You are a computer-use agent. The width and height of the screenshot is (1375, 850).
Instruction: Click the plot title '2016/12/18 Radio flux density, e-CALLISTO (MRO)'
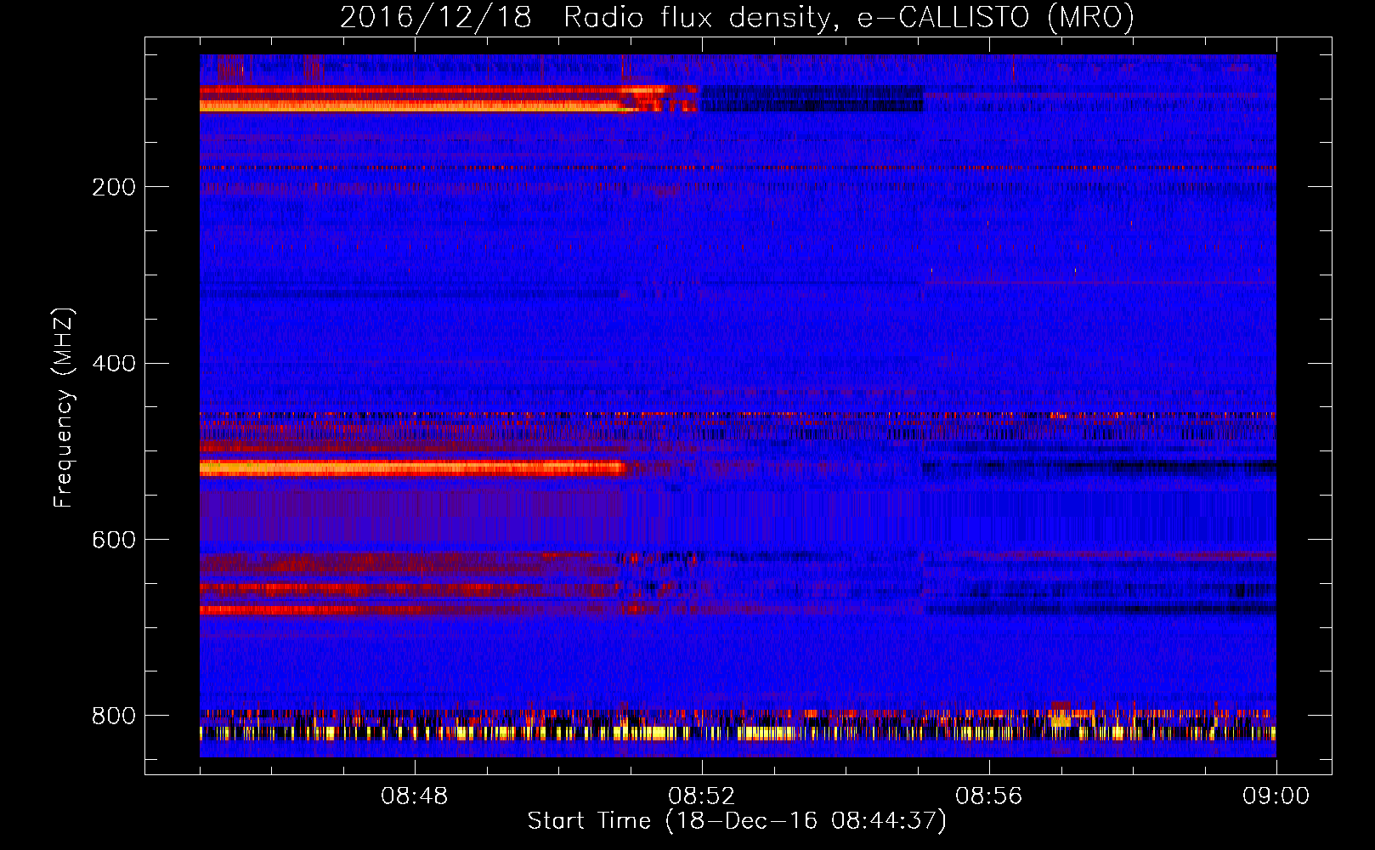coord(737,17)
